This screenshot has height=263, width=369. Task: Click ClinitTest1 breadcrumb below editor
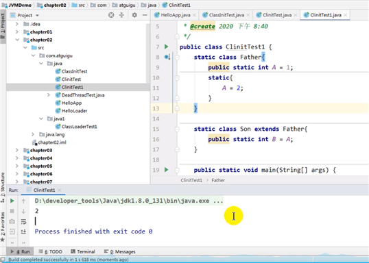[x=191, y=180]
